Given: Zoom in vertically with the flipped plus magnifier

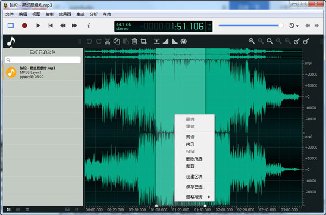Looking at the screenshot, I should point(297,41).
